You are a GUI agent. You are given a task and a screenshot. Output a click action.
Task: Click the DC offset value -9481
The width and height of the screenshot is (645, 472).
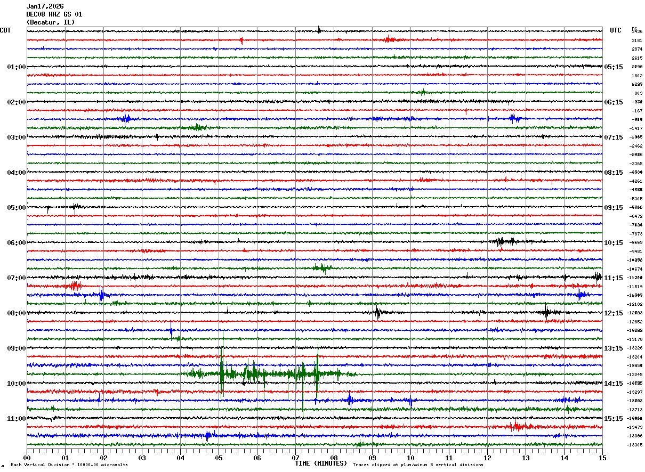(x=636, y=251)
